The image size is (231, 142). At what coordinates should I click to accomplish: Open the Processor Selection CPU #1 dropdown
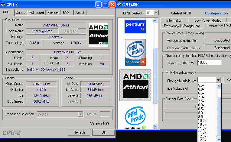tap(80, 114)
